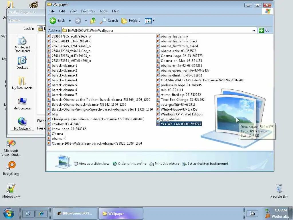Select the cowboy-03-478883 file

pos(64,124)
